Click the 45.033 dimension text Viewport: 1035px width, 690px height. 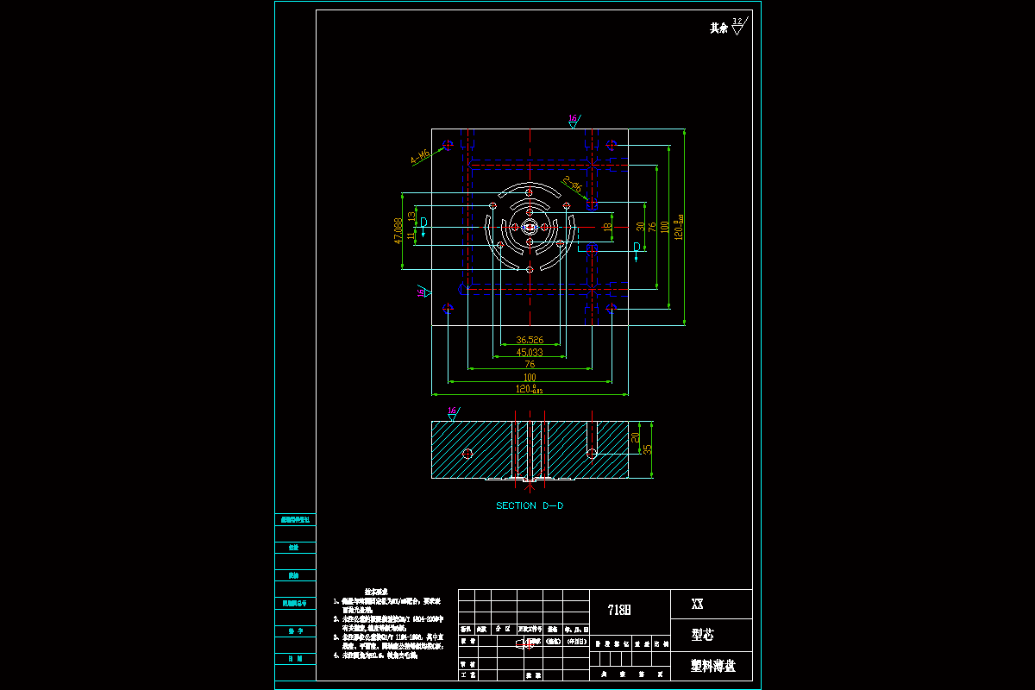point(530,352)
